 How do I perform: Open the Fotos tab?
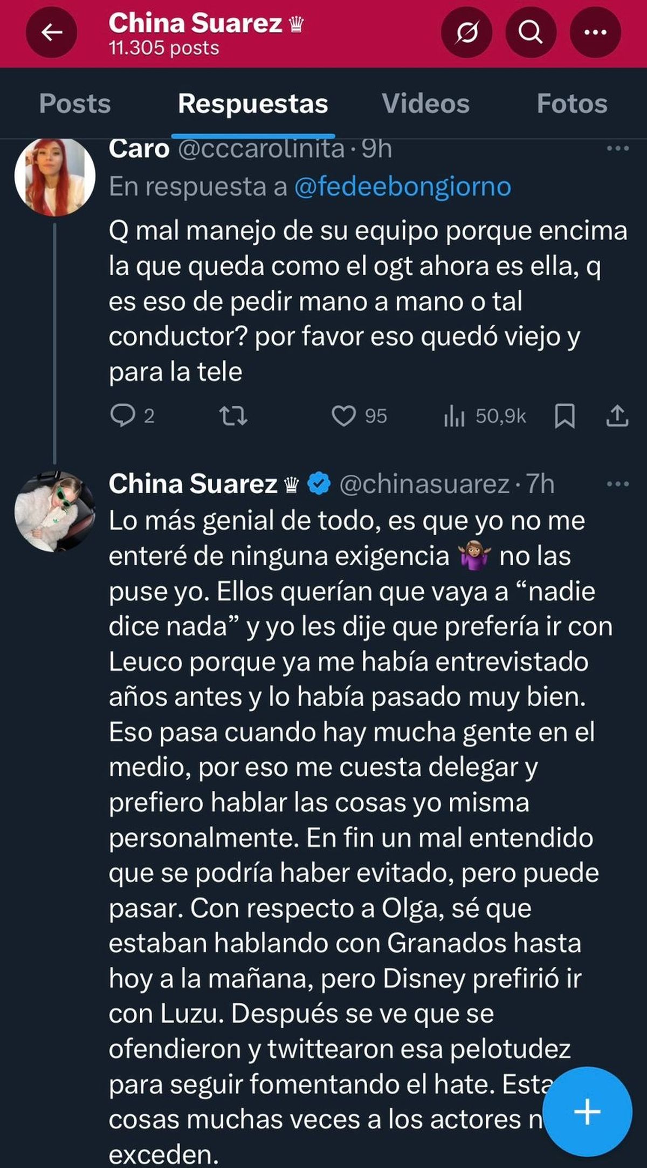click(x=572, y=104)
